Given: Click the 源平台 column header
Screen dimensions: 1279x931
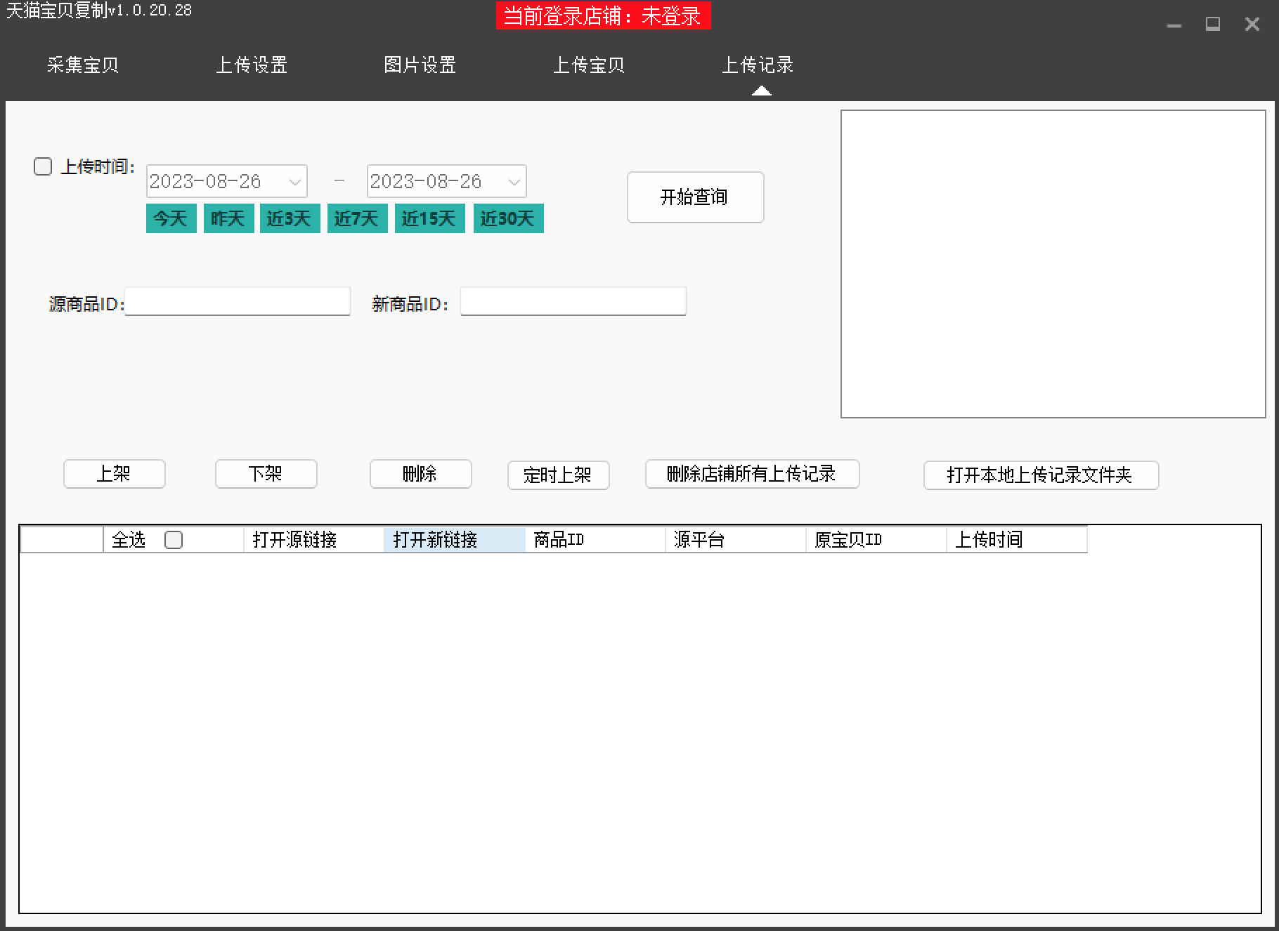Looking at the screenshot, I should 736,540.
